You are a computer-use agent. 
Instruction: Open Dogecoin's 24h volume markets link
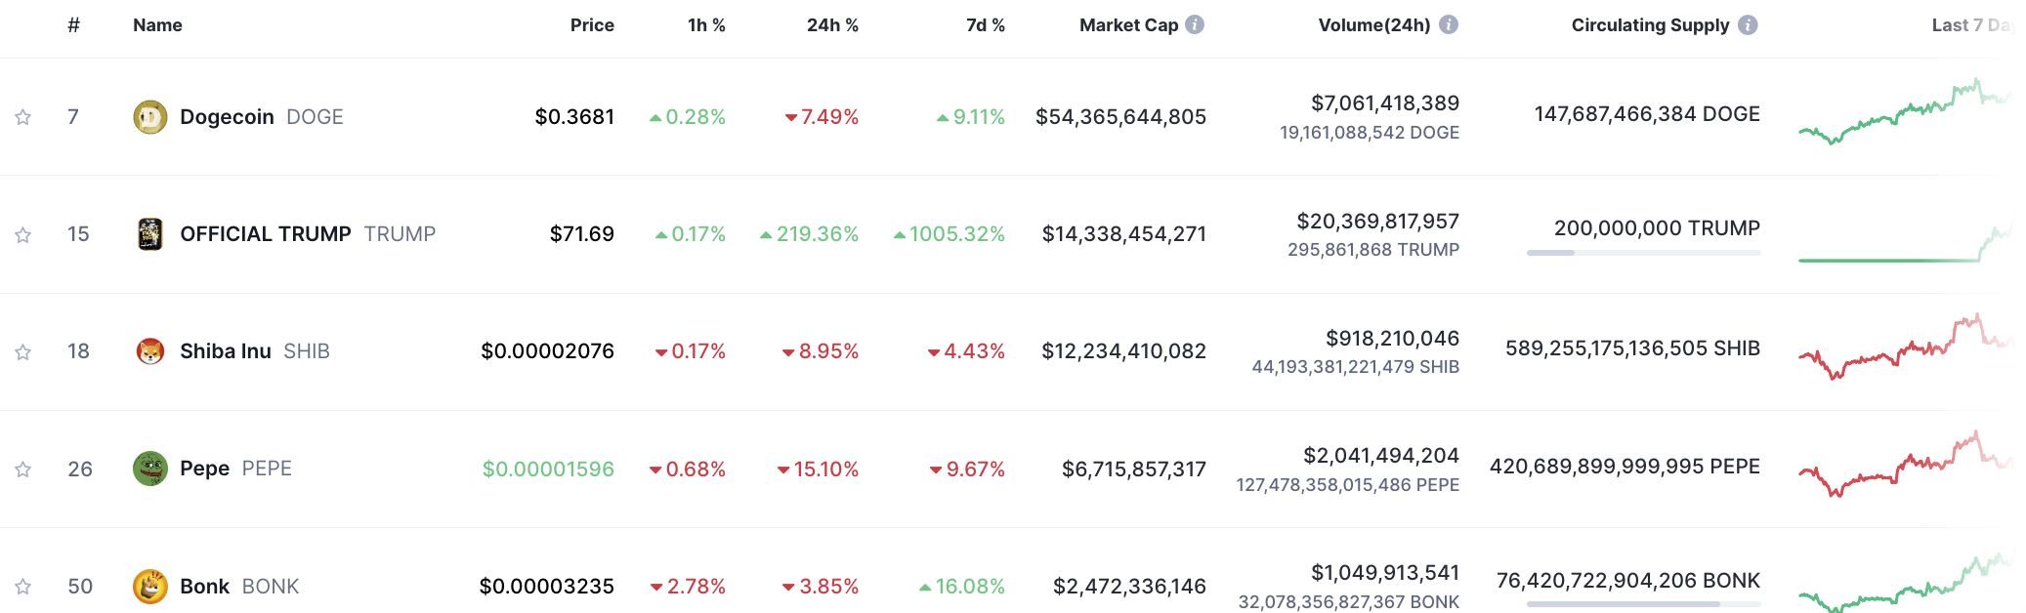[1384, 103]
